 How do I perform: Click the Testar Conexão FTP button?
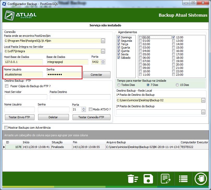point(91,117)
